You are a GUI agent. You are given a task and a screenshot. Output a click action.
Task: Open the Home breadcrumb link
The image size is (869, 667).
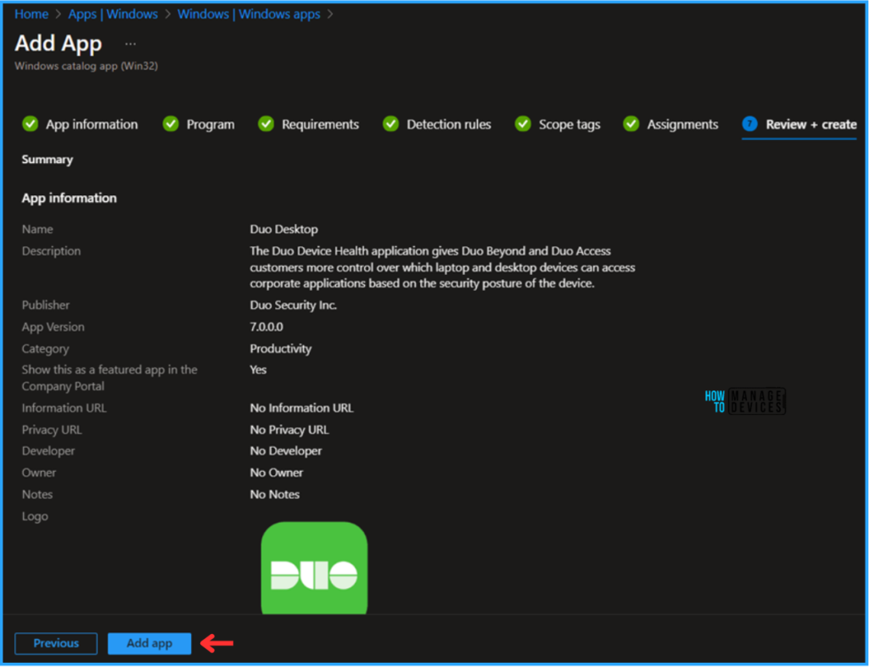point(31,14)
